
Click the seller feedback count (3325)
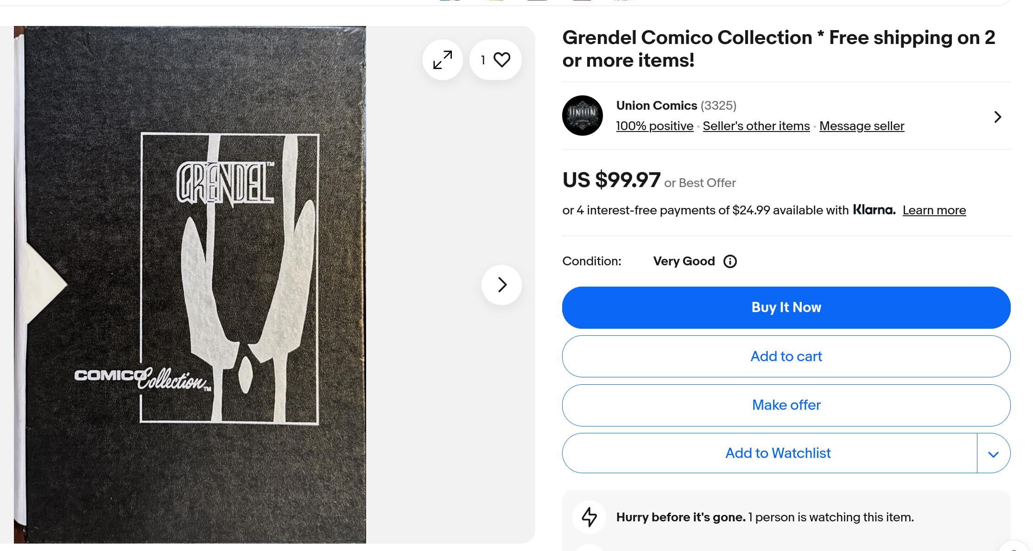(x=718, y=106)
